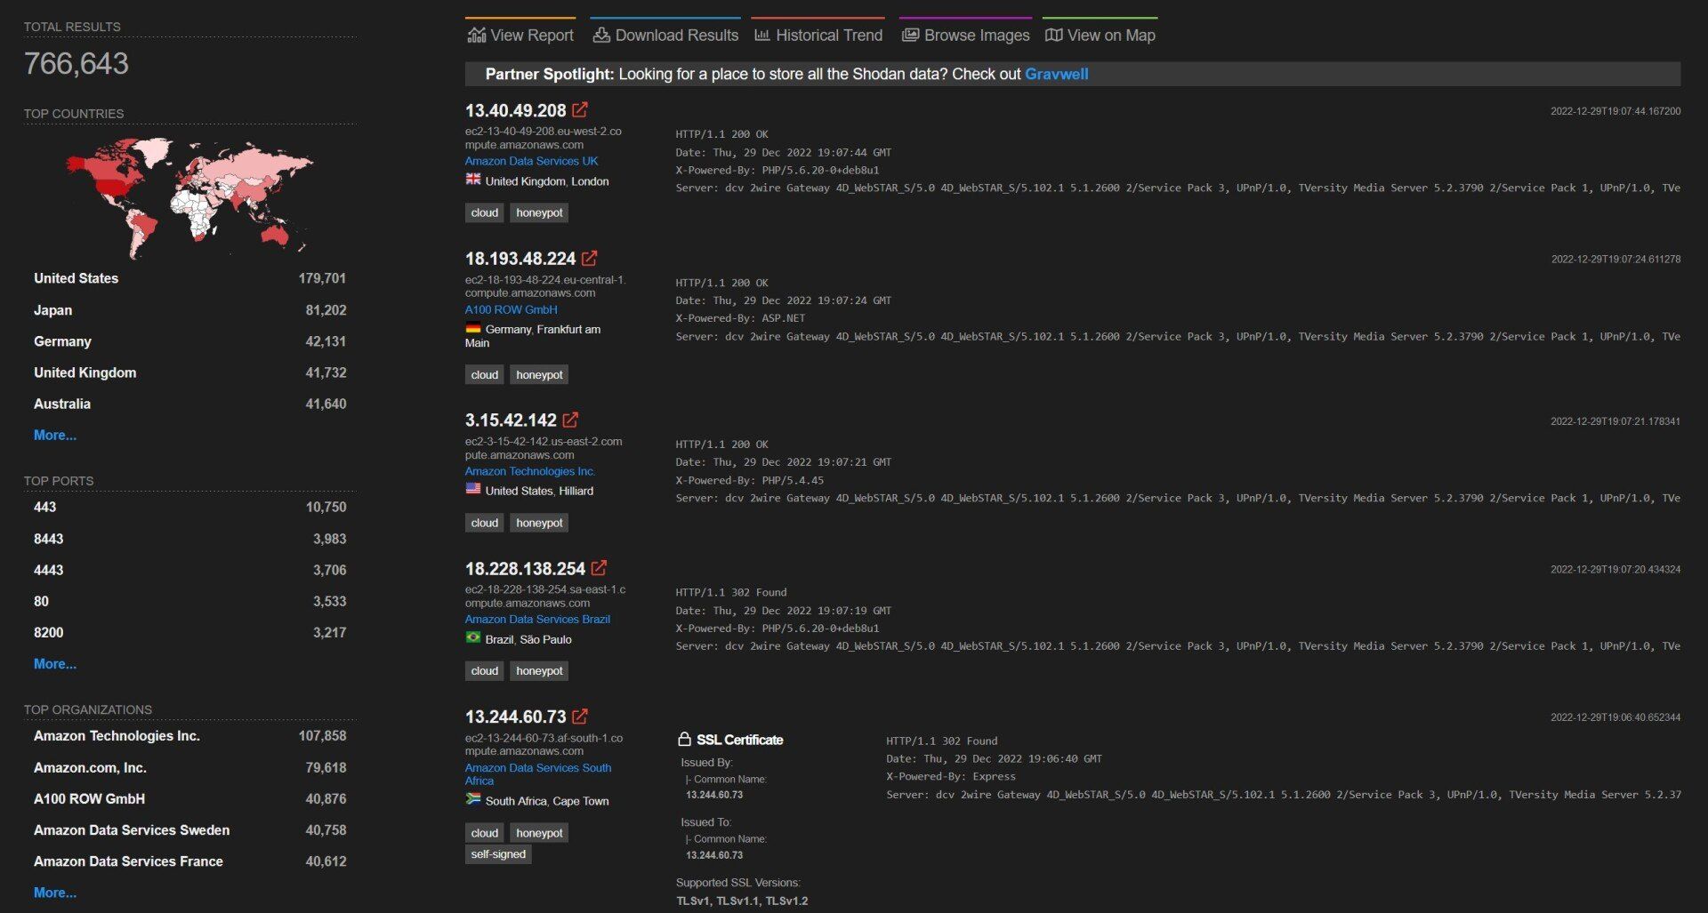Select the self-signed tag
This screenshot has width=1708, height=913.
pos(498,854)
